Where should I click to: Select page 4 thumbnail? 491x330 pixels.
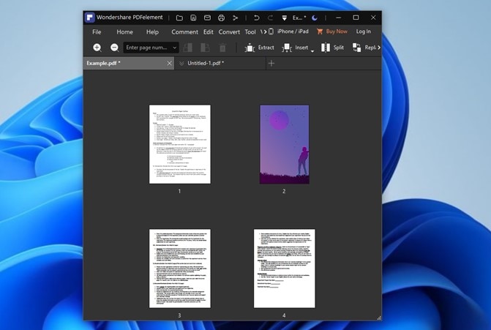[x=285, y=269]
